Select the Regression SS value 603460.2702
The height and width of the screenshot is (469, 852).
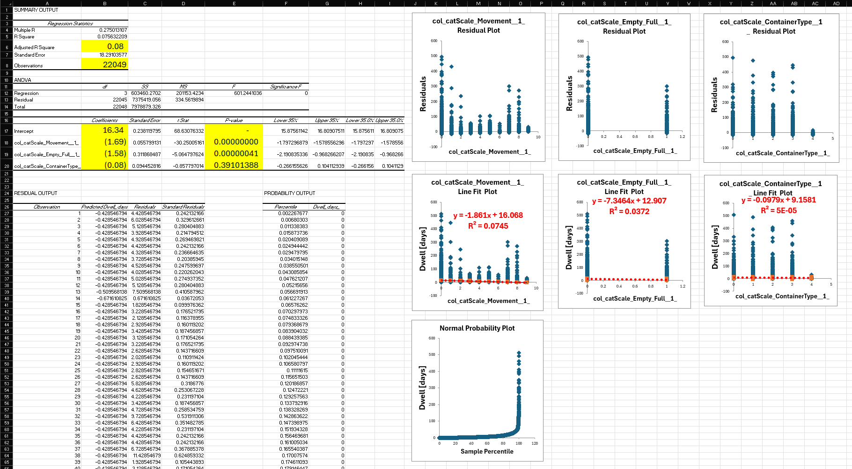click(x=145, y=93)
